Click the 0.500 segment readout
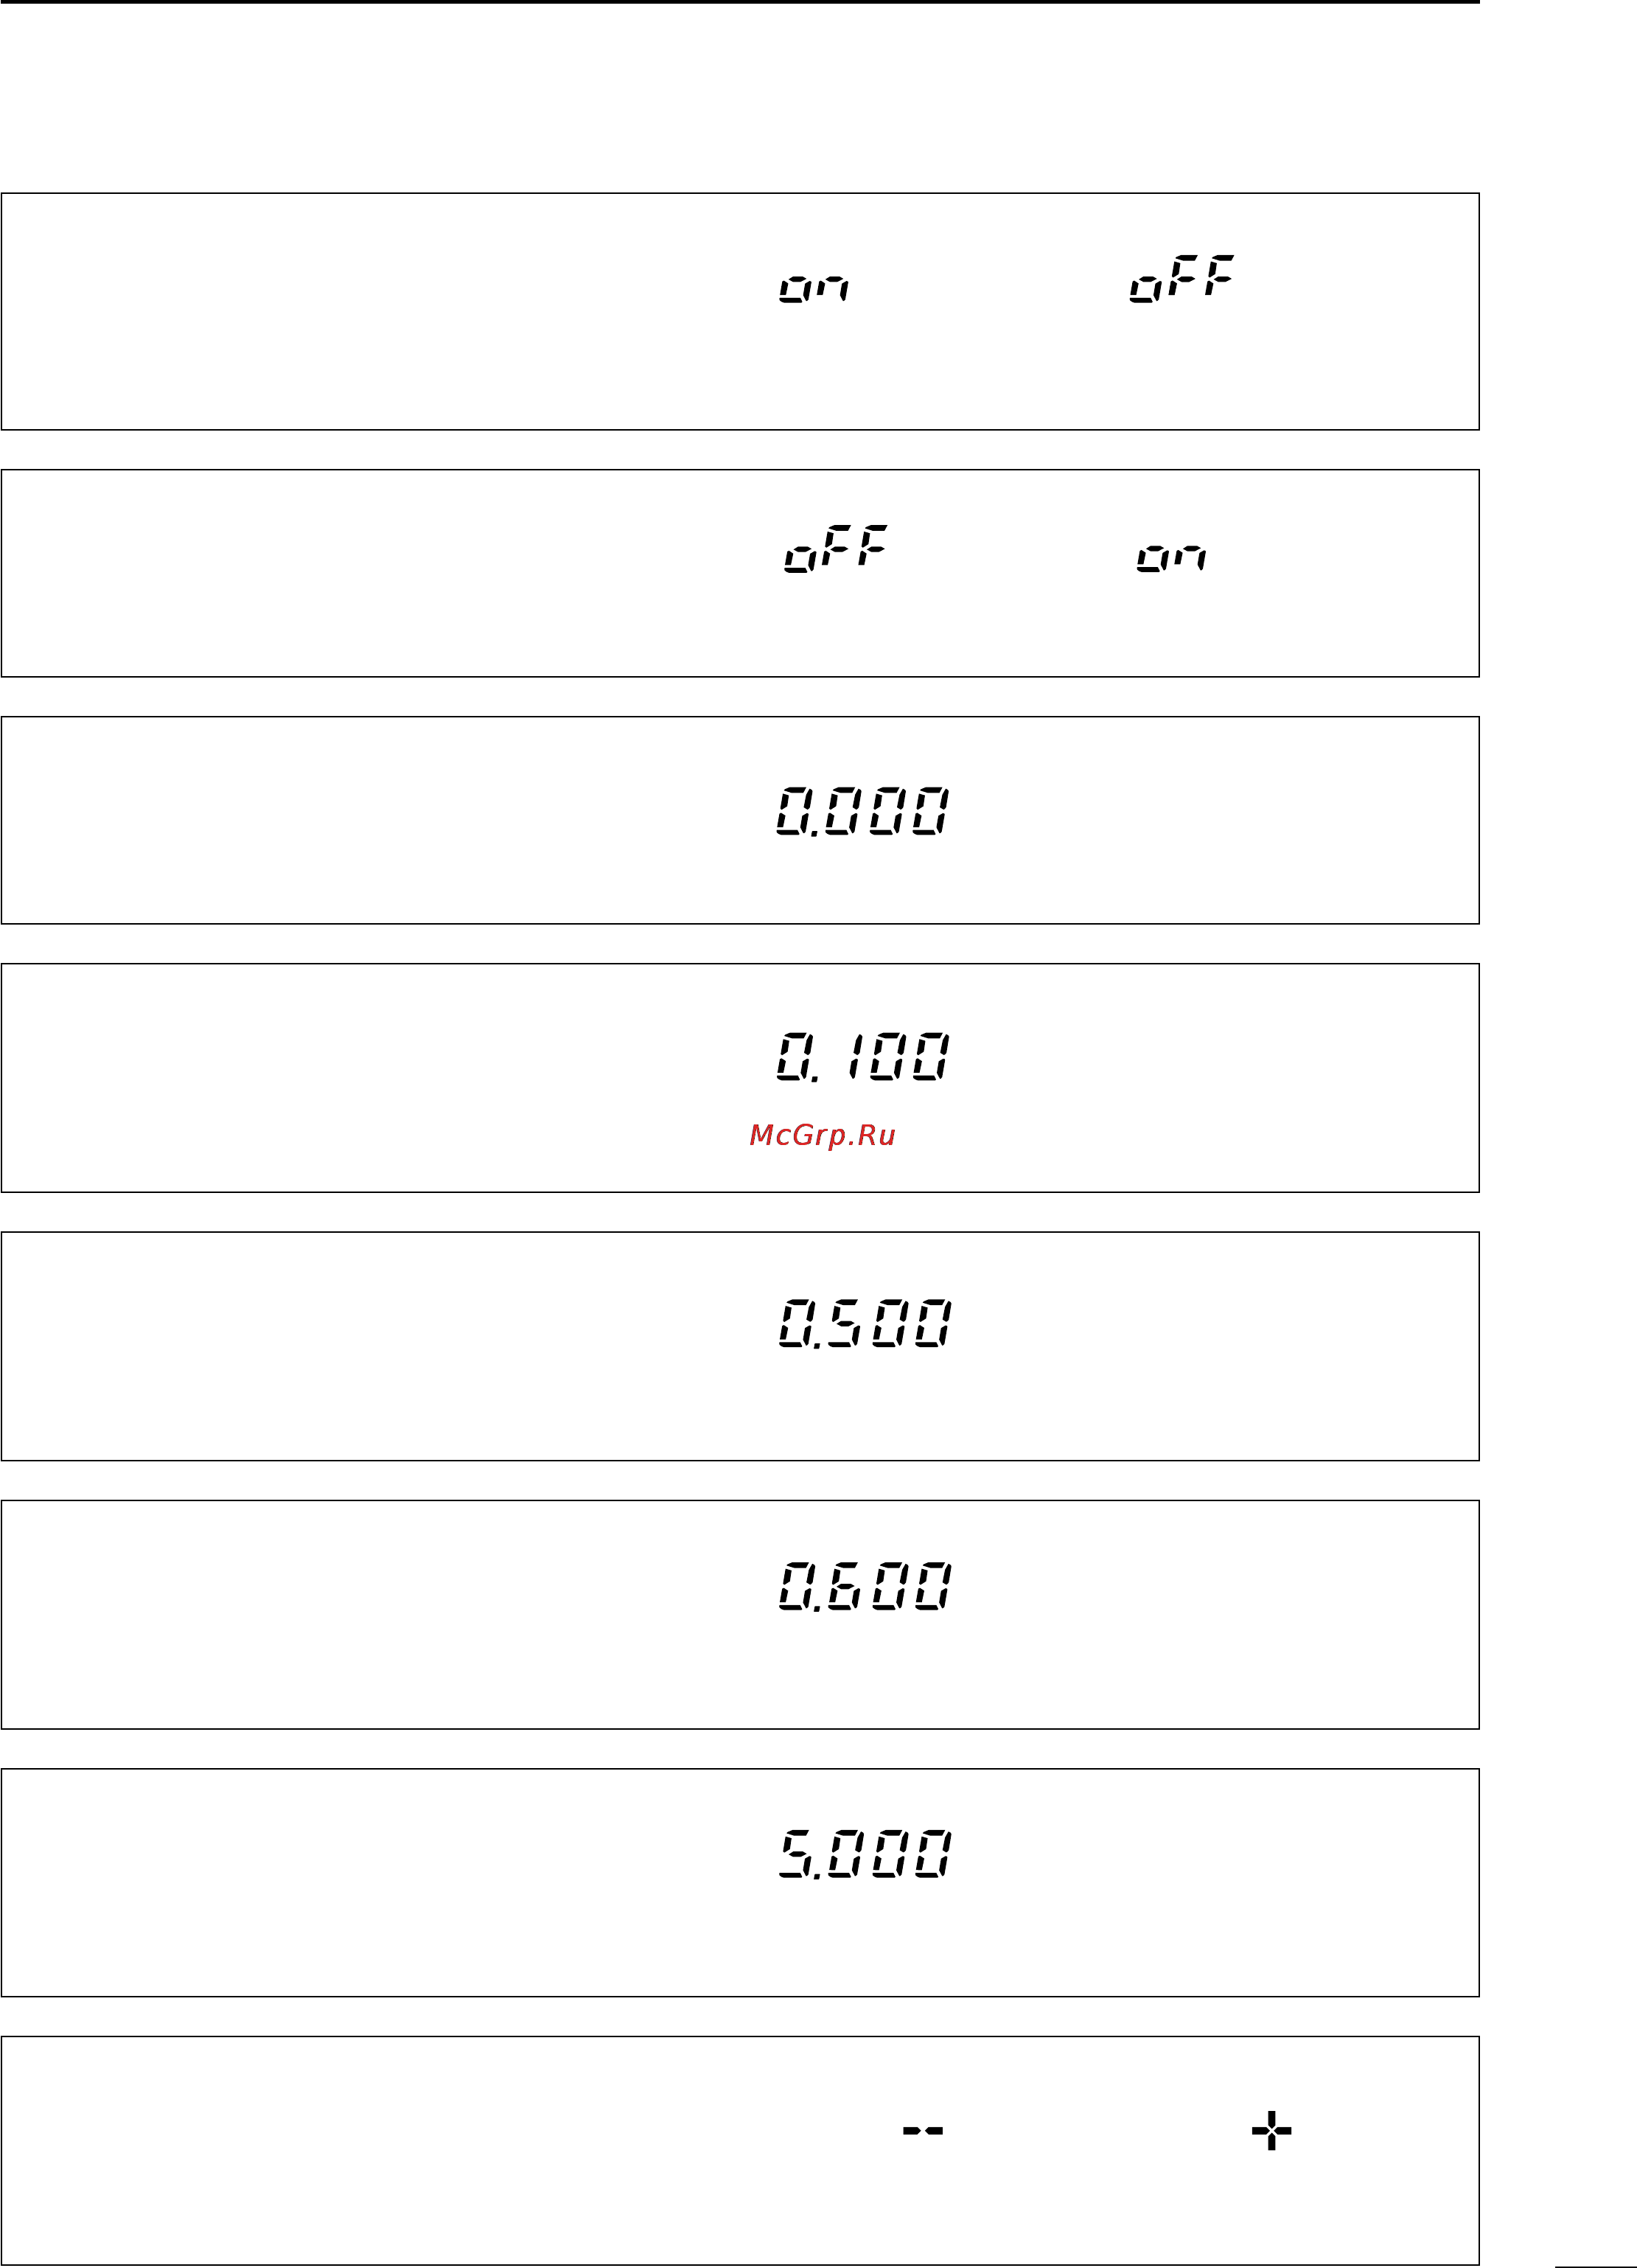This screenshot has width=1637, height=2268. pyautogui.click(x=865, y=1323)
